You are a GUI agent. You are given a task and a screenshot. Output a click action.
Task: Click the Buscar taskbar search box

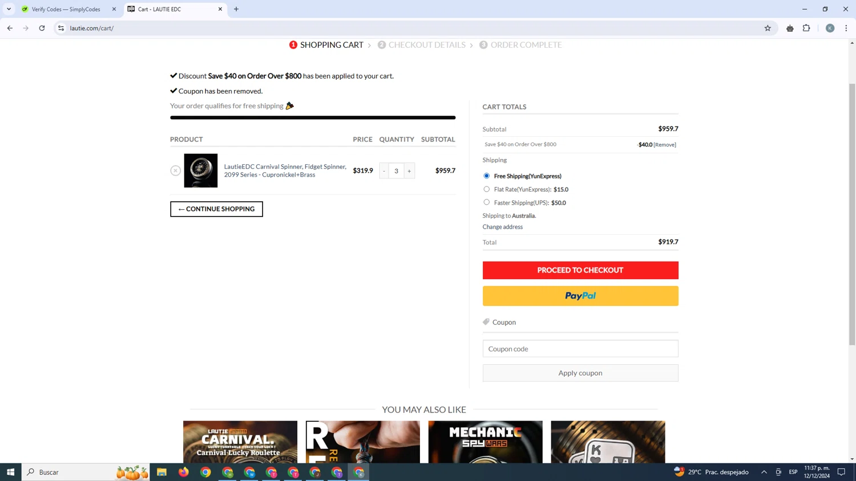(86, 472)
